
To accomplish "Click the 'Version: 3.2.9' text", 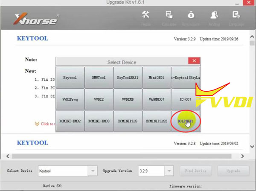I will point(185,39).
